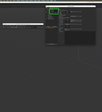The width and height of the screenshot is (102, 112).
Task: Click the Render Setting... button
Action: point(52,44)
